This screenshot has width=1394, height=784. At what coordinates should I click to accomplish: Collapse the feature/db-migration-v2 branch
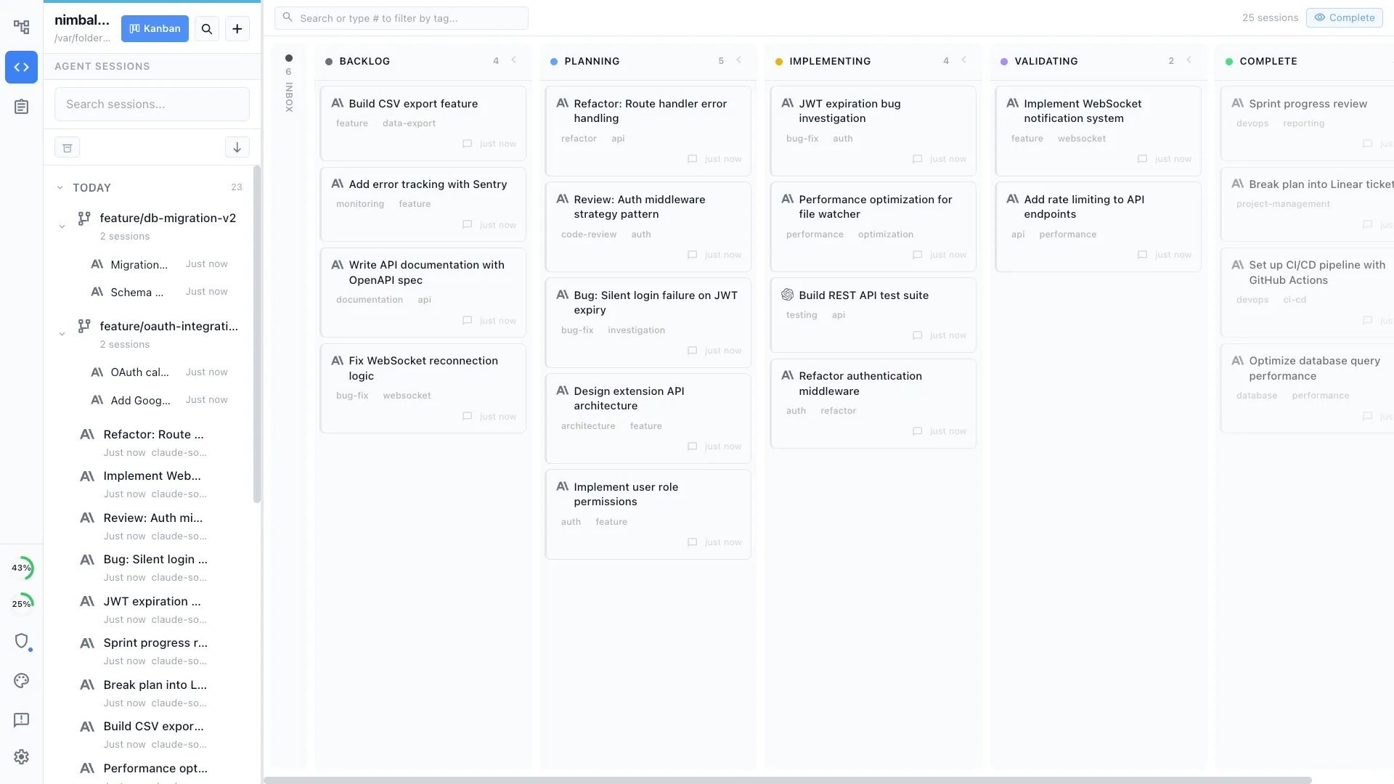coord(62,226)
